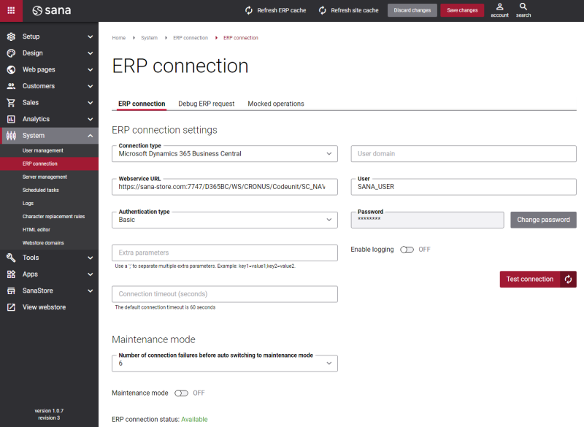Open Logs in the sidebar

pos(28,203)
